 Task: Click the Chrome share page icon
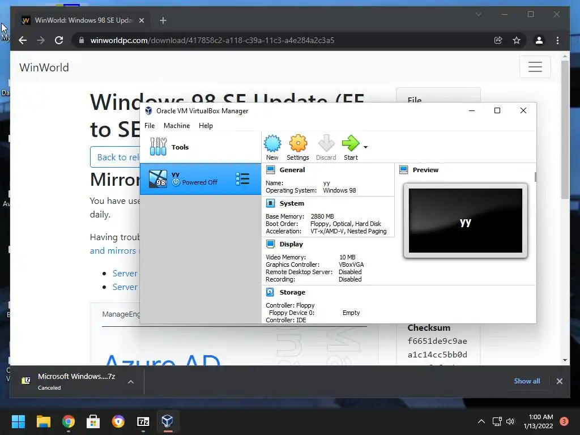click(x=498, y=40)
